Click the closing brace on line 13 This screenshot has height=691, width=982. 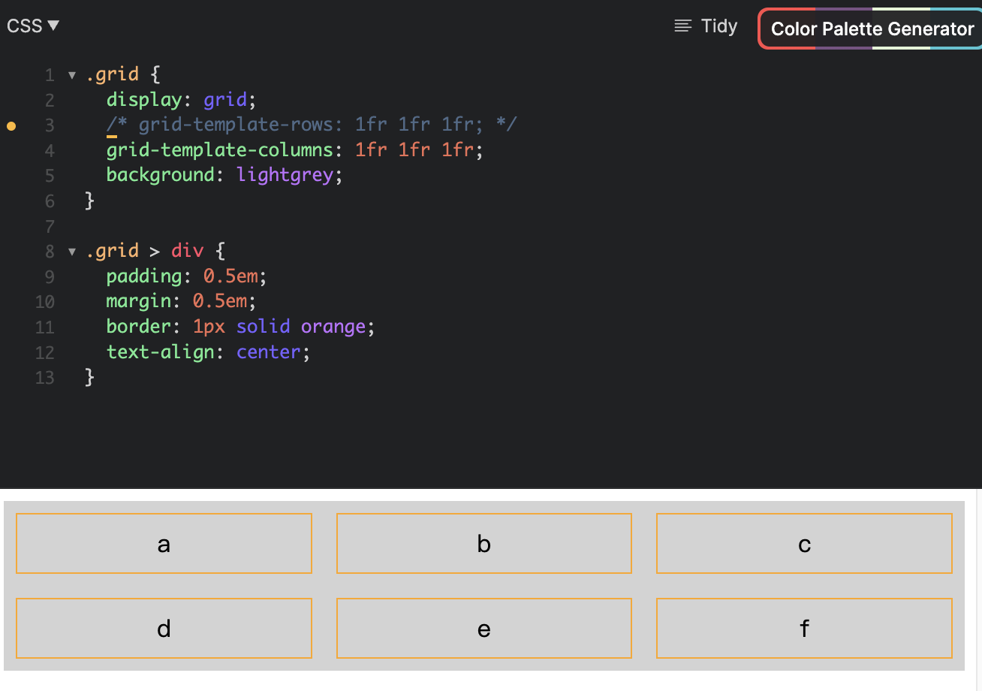point(90,377)
